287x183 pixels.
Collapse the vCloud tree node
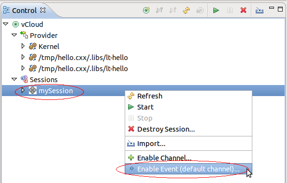(x=6, y=24)
